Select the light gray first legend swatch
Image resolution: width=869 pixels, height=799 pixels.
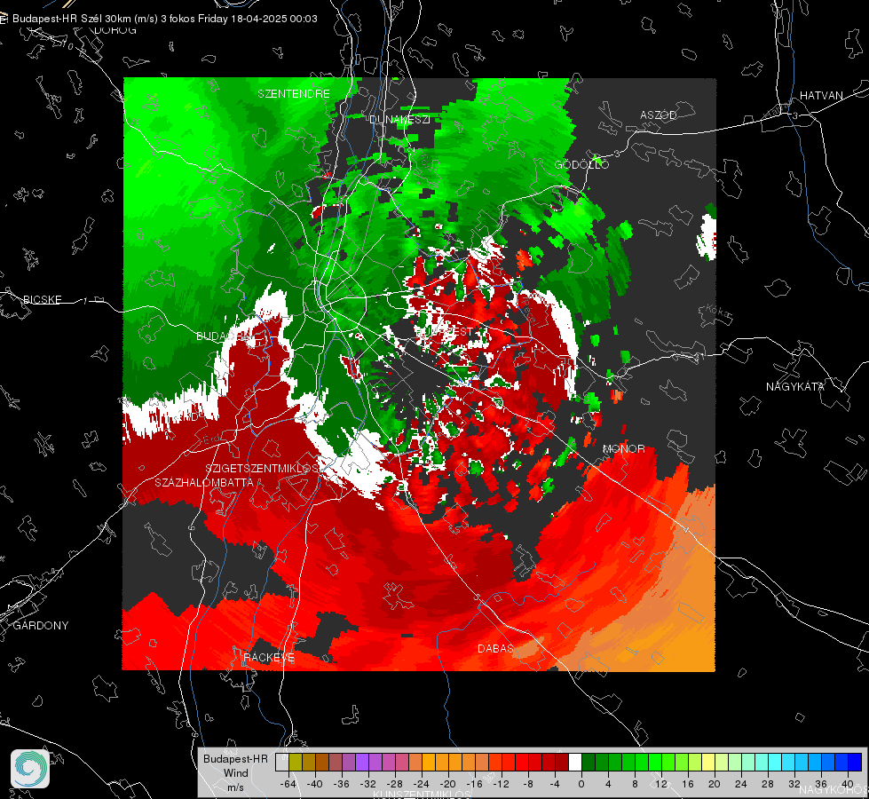pos(282,762)
